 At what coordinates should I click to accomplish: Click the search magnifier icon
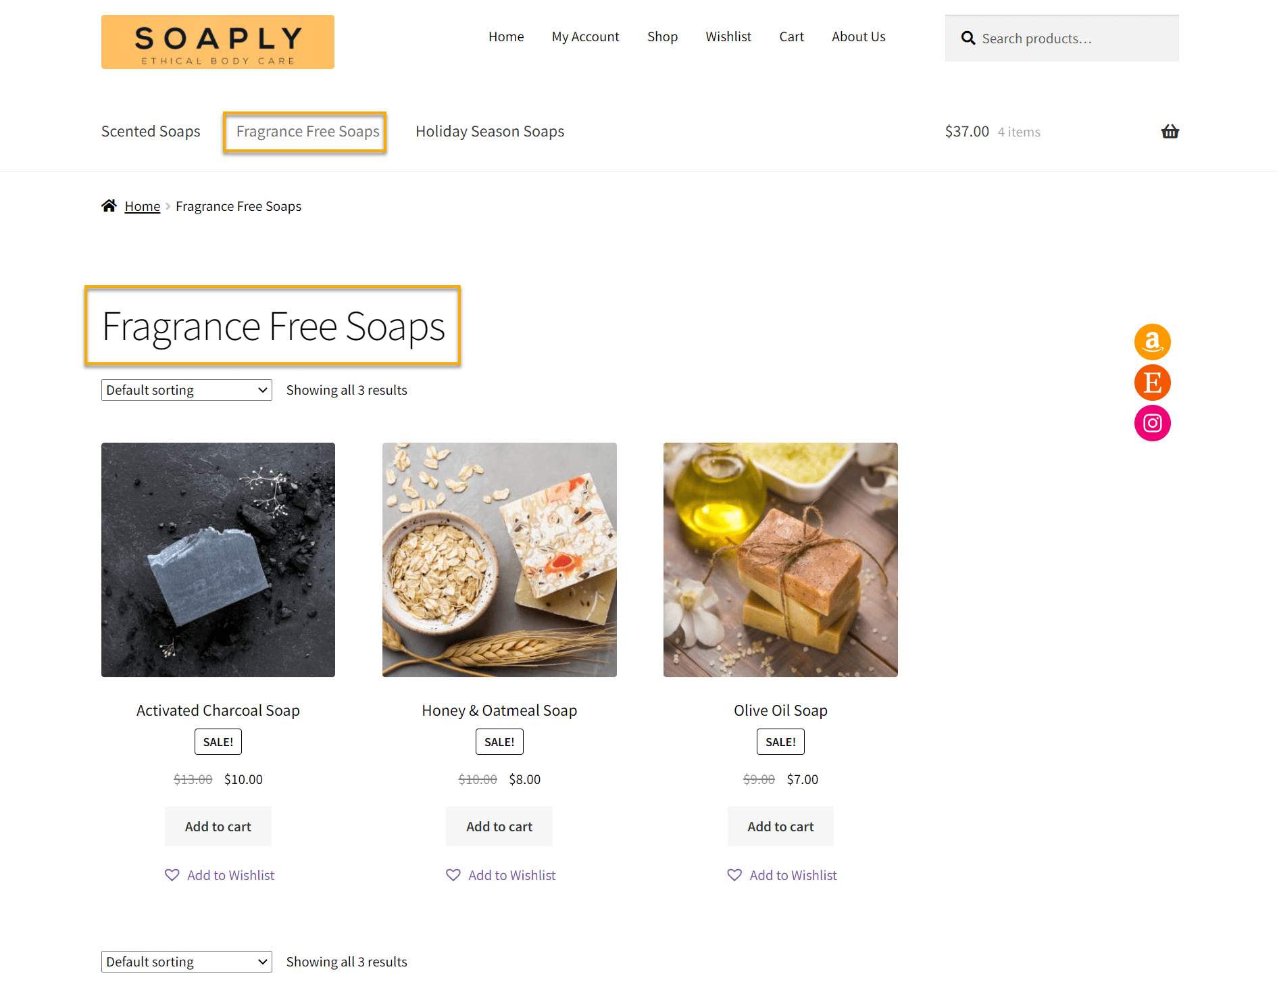pyautogui.click(x=968, y=39)
